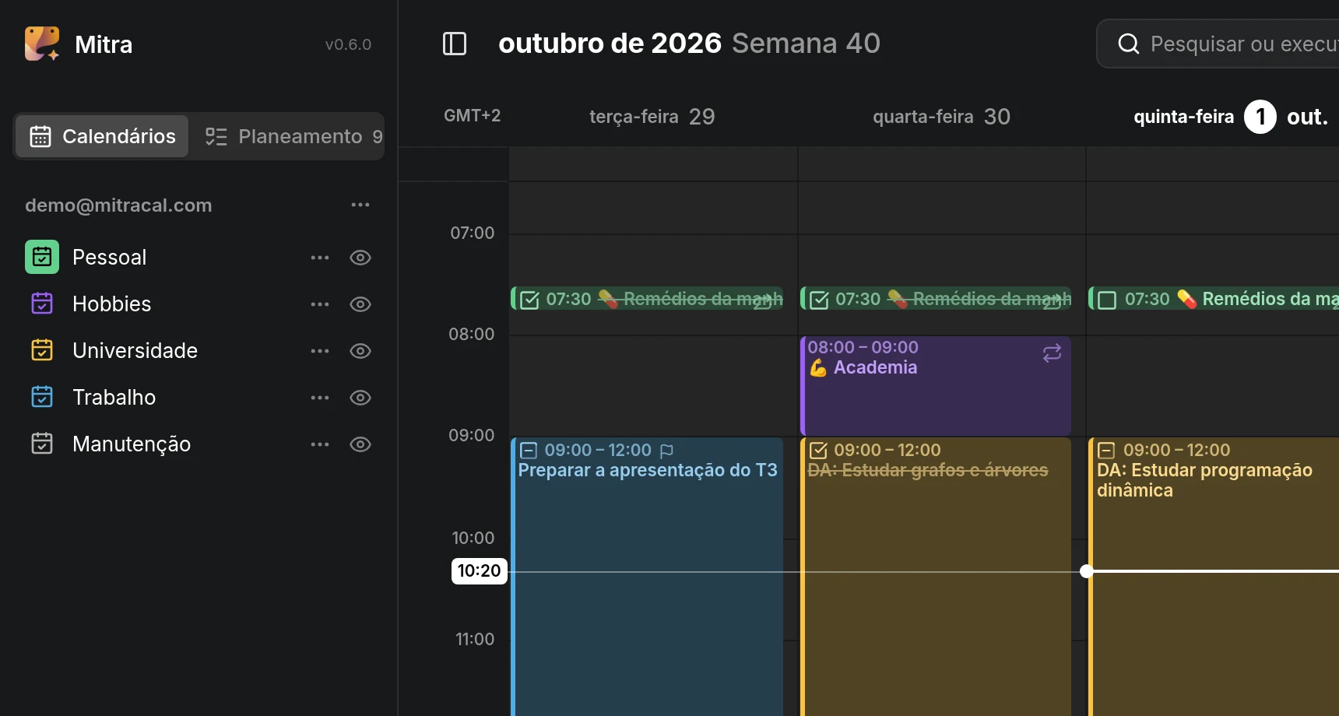Hide the Hobbies calendar with eye icon
This screenshot has width=1339, height=716.
(360, 304)
